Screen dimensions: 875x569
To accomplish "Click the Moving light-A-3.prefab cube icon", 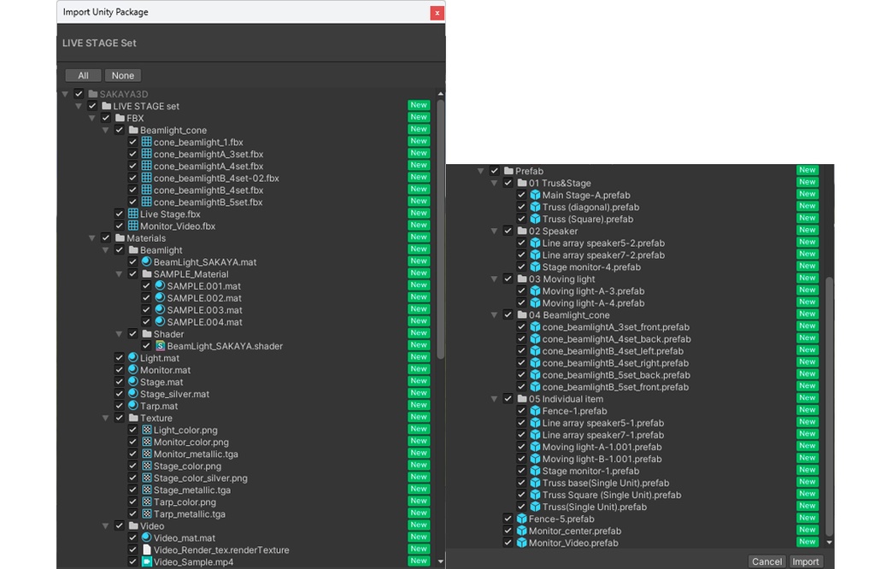I will [x=535, y=290].
